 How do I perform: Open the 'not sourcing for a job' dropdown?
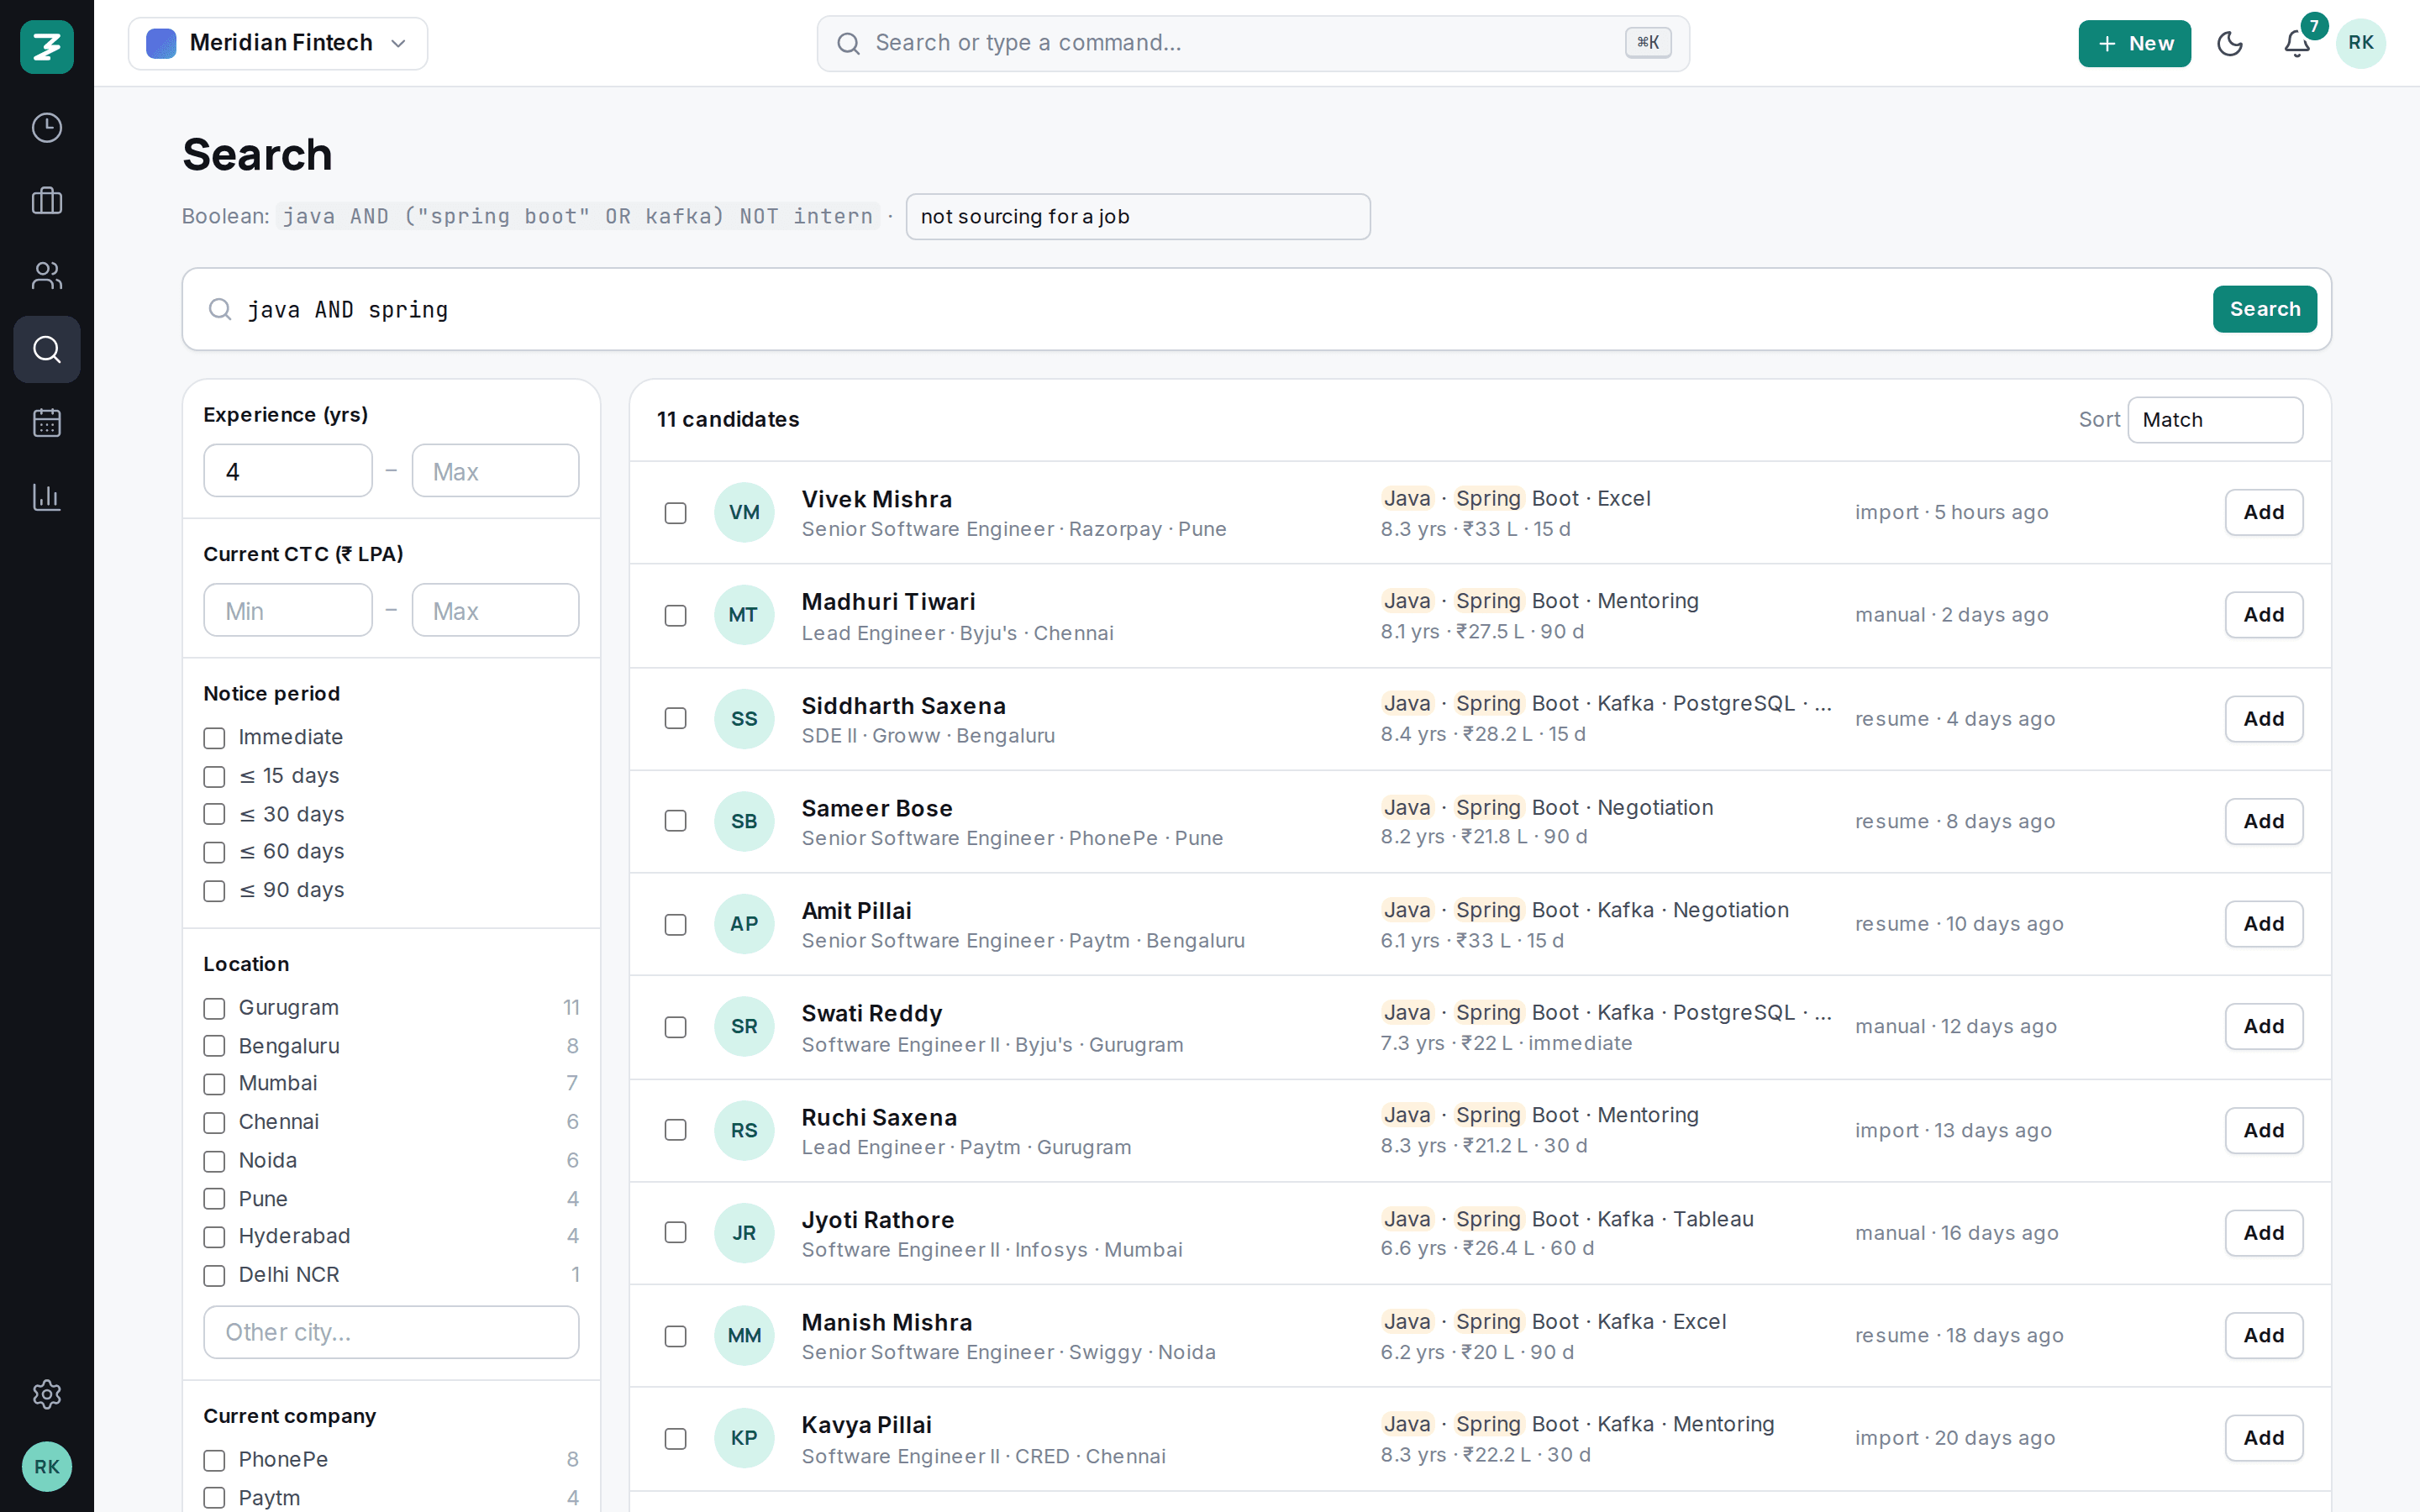pyautogui.click(x=1138, y=217)
